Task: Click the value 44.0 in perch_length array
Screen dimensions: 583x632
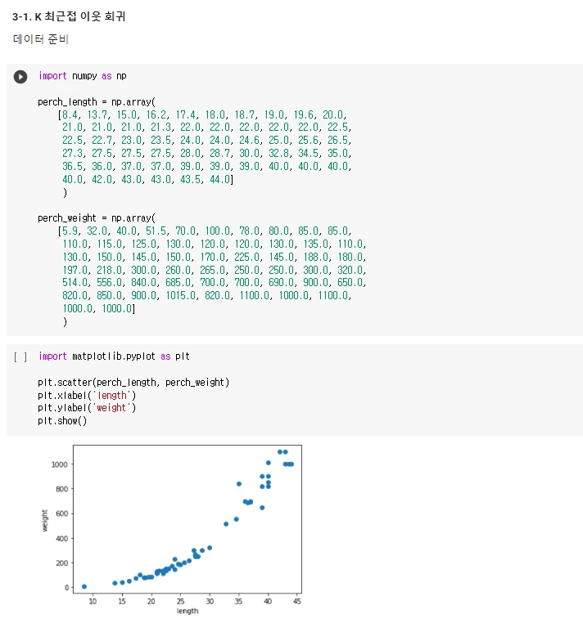Action: pos(219,179)
